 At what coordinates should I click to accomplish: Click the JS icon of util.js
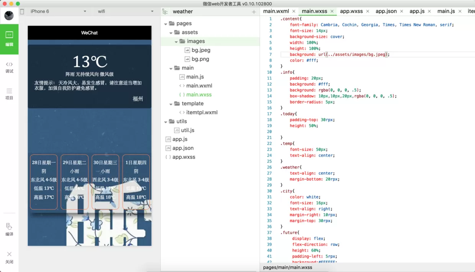177,130
